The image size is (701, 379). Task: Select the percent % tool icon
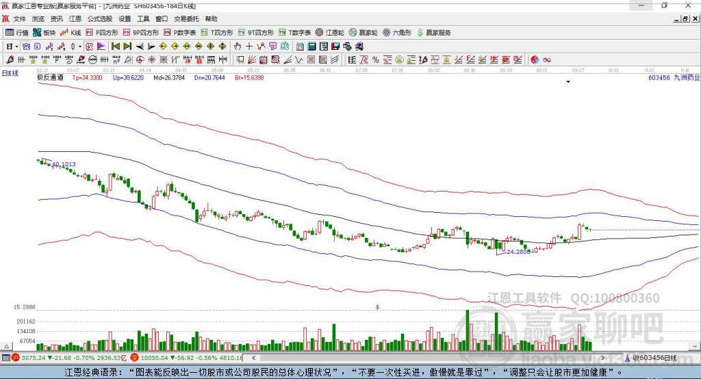tap(376, 60)
